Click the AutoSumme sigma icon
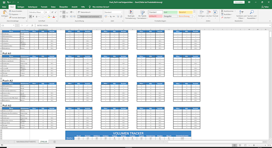The width and height of the screenshot is (272, 148). click(222, 11)
